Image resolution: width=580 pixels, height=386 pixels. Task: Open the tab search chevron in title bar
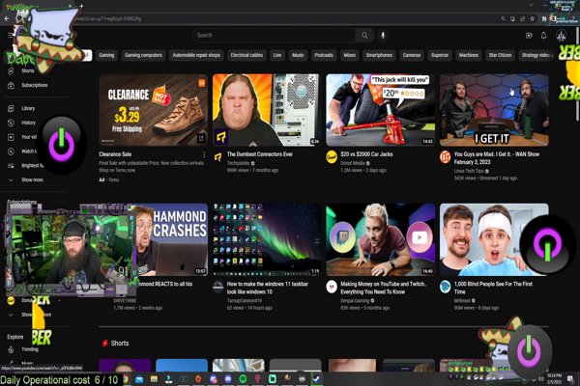point(531,5)
